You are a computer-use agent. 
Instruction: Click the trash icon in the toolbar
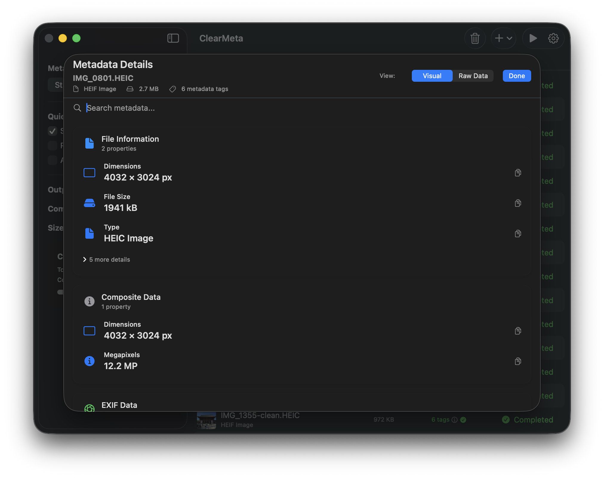click(x=475, y=38)
